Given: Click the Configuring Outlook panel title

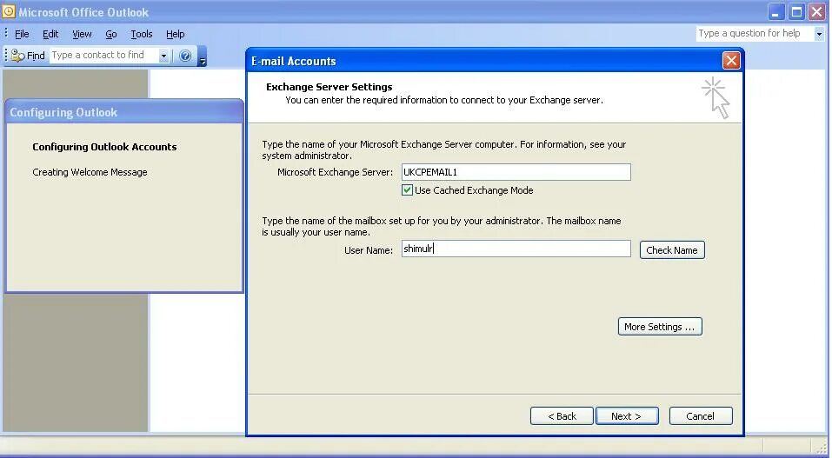Looking at the screenshot, I should point(63,112).
